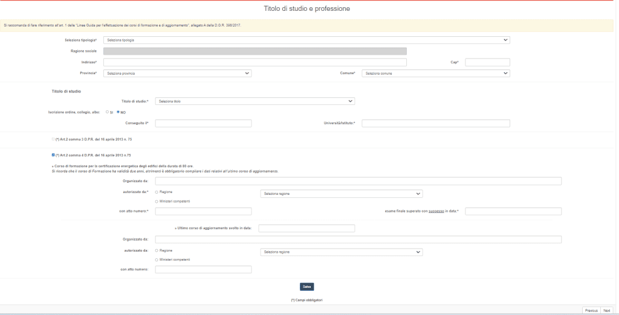Screen dimensions: 619x315
Task: Click the successo underlined text
Action: point(436,211)
